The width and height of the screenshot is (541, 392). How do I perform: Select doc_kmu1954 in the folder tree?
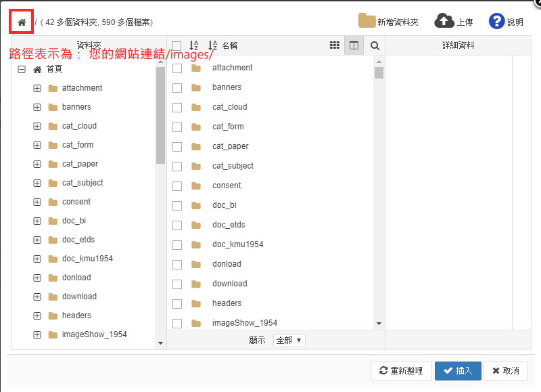pyautogui.click(x=87, y=259)
